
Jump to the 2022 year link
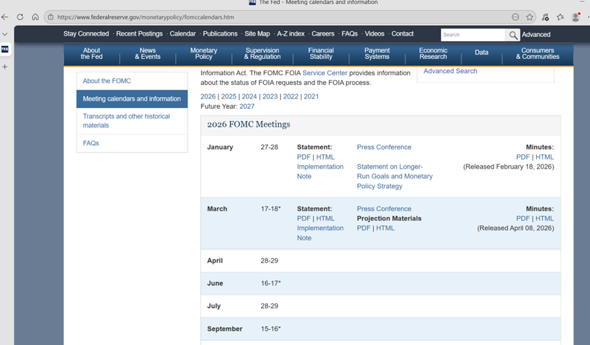pyautogui.click(x=291, y=97)
